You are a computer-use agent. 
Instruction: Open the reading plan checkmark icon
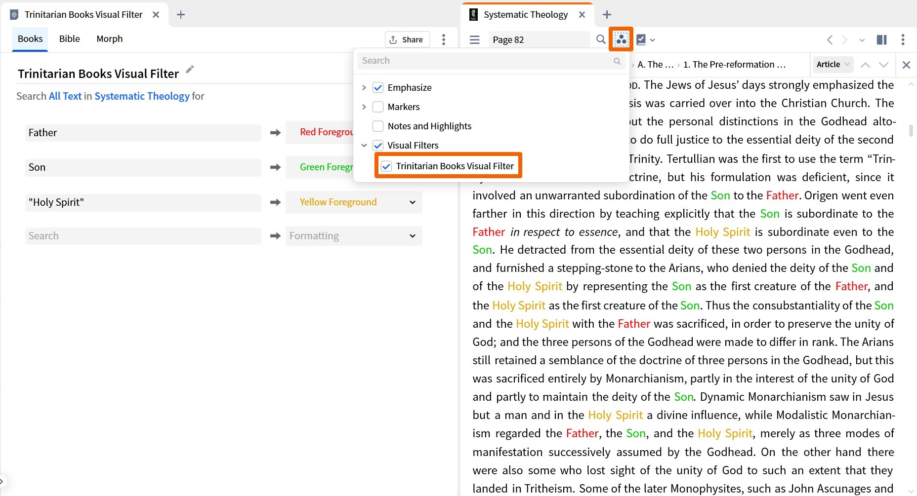click(642, 39)
